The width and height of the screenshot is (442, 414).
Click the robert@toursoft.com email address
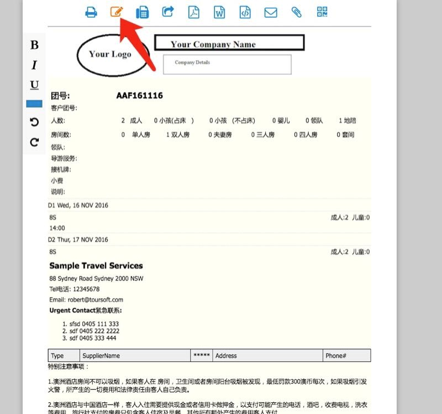point(94,299)
